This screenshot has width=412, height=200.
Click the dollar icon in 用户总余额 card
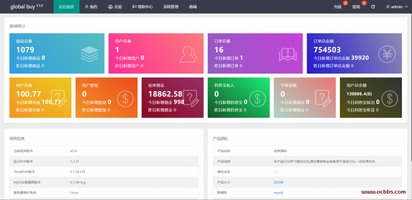point(389,99)
